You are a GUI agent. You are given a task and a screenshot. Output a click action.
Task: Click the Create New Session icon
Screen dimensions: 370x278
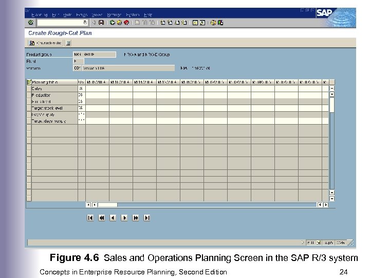(x=195, y=23)
